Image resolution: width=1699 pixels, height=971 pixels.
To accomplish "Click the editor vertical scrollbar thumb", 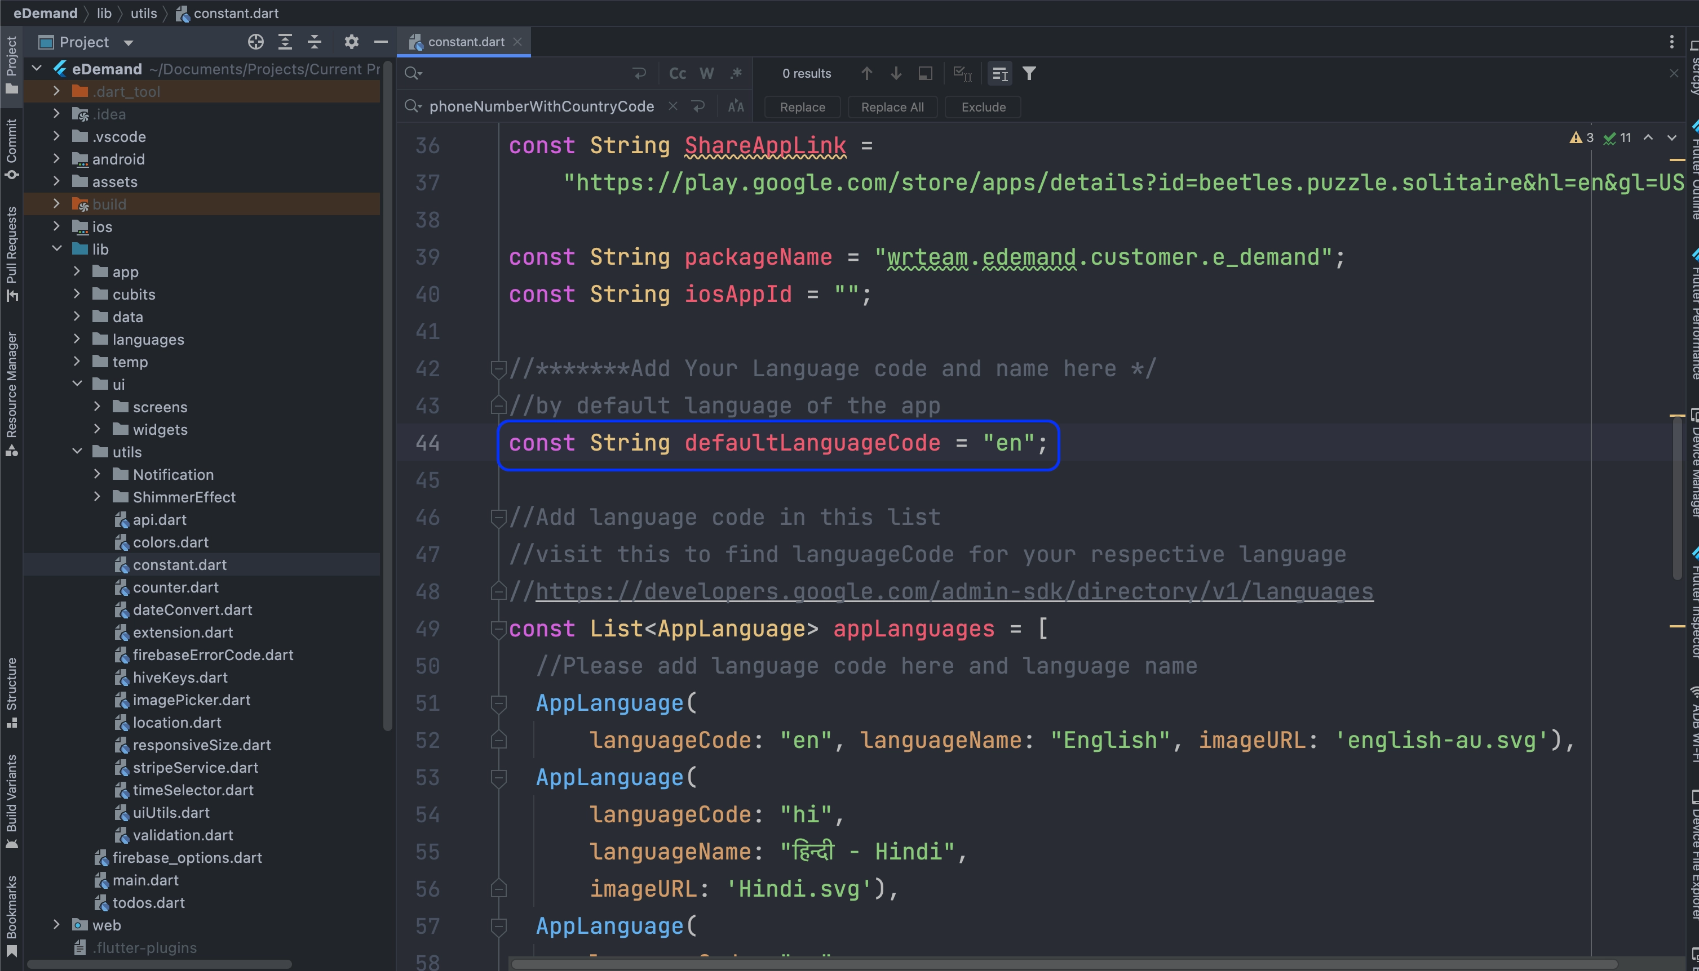I will (1676, 497).
